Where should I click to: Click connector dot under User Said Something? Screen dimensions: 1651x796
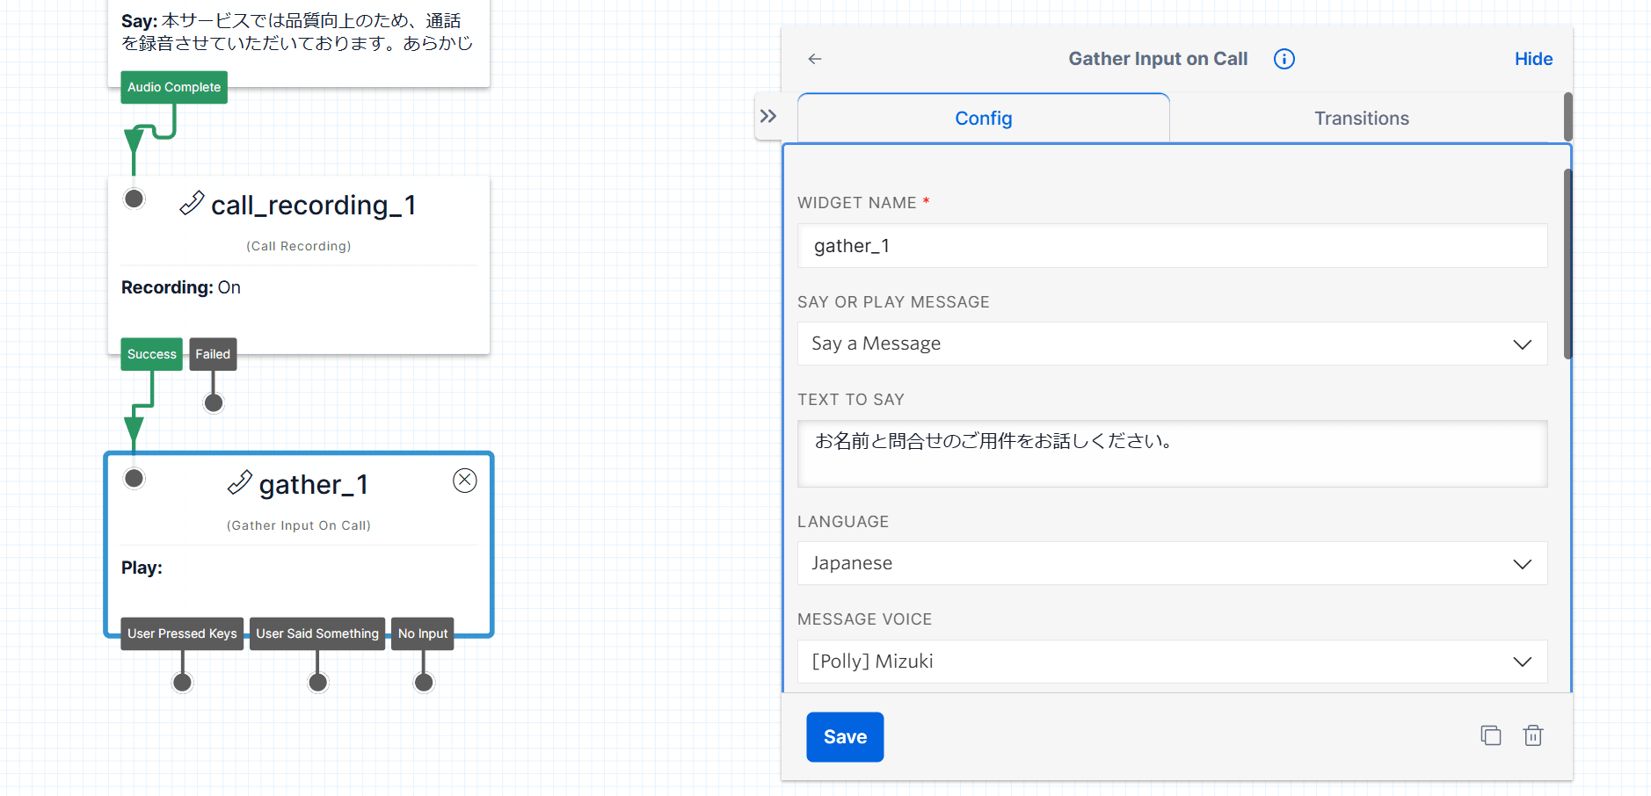point(318,683)
